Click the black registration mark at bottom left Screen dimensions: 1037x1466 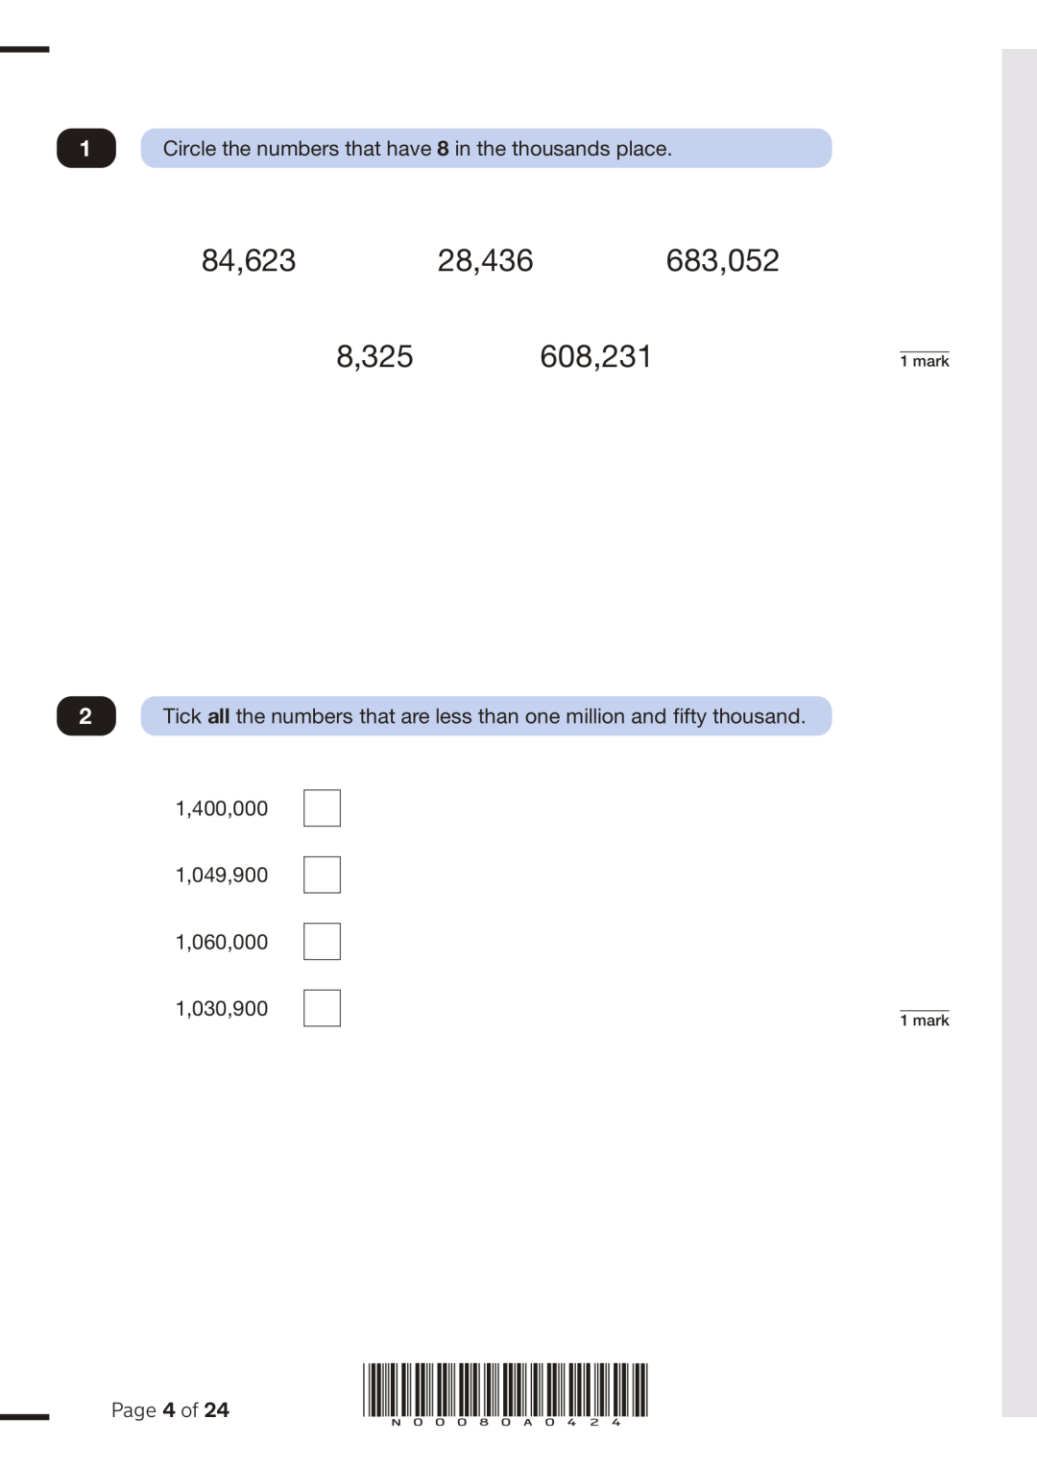(25, 1416)
